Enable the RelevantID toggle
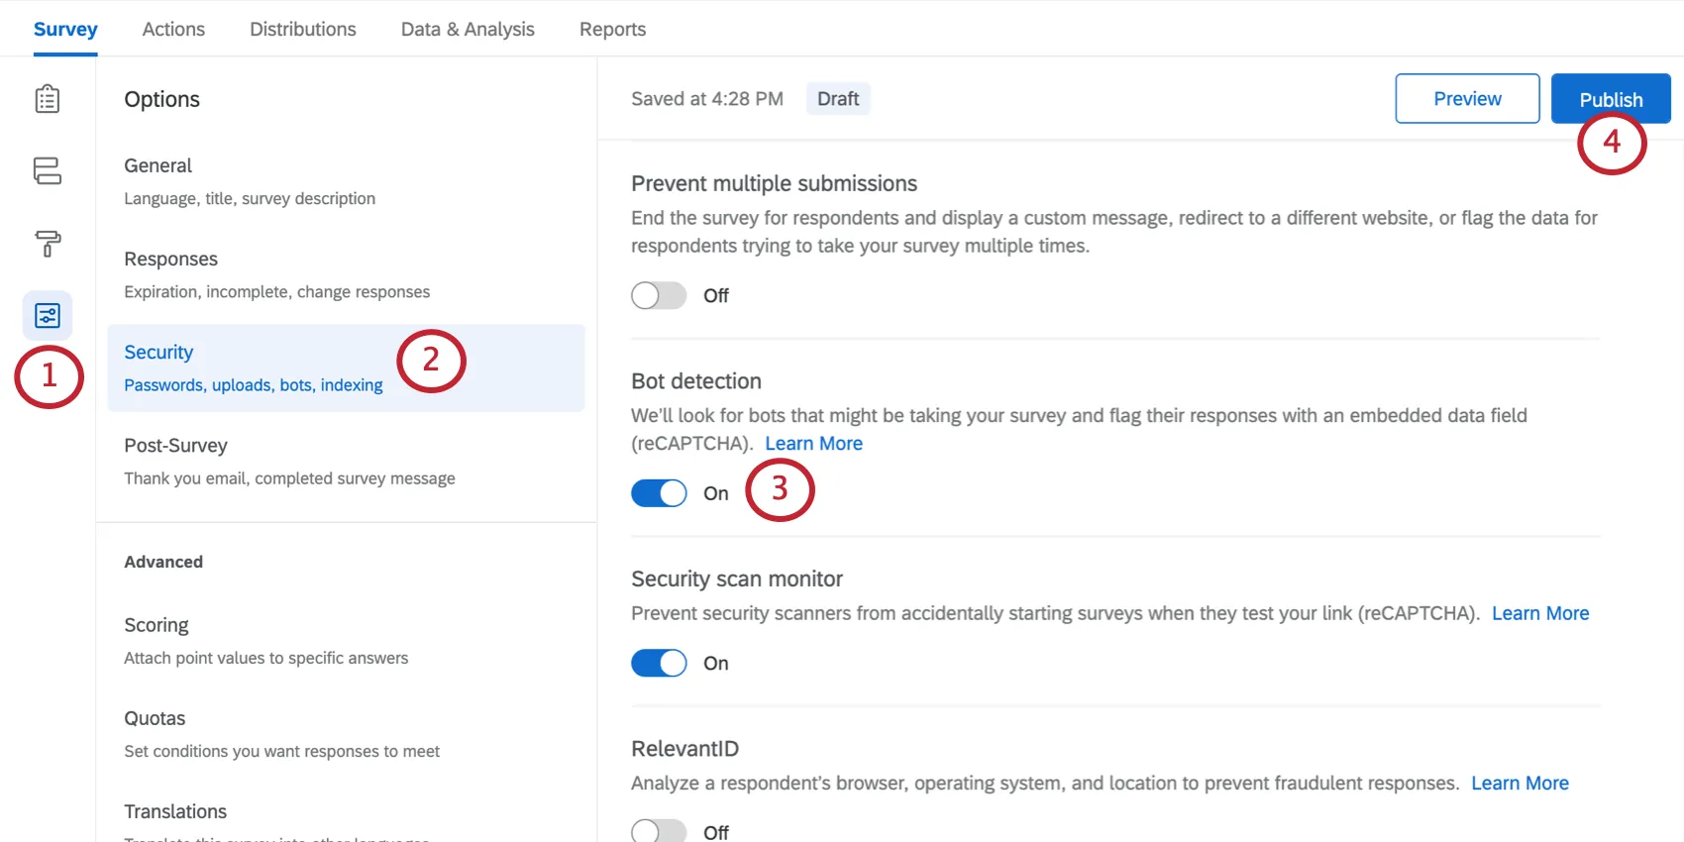The width and height of the screenshot is (1684, 842). (x=659, y=830)
